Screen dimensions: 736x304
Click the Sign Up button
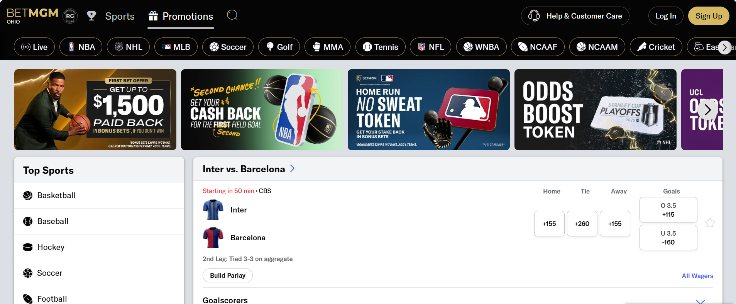coord(709,16)
